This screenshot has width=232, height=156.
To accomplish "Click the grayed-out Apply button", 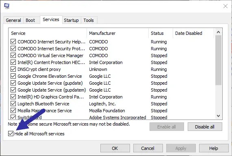I will coord(181,148).
